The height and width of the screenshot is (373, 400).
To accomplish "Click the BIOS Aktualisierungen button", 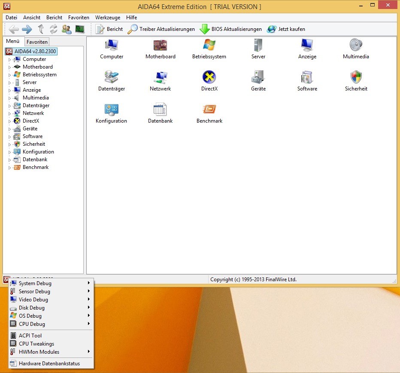I will (x=231, y=29).
